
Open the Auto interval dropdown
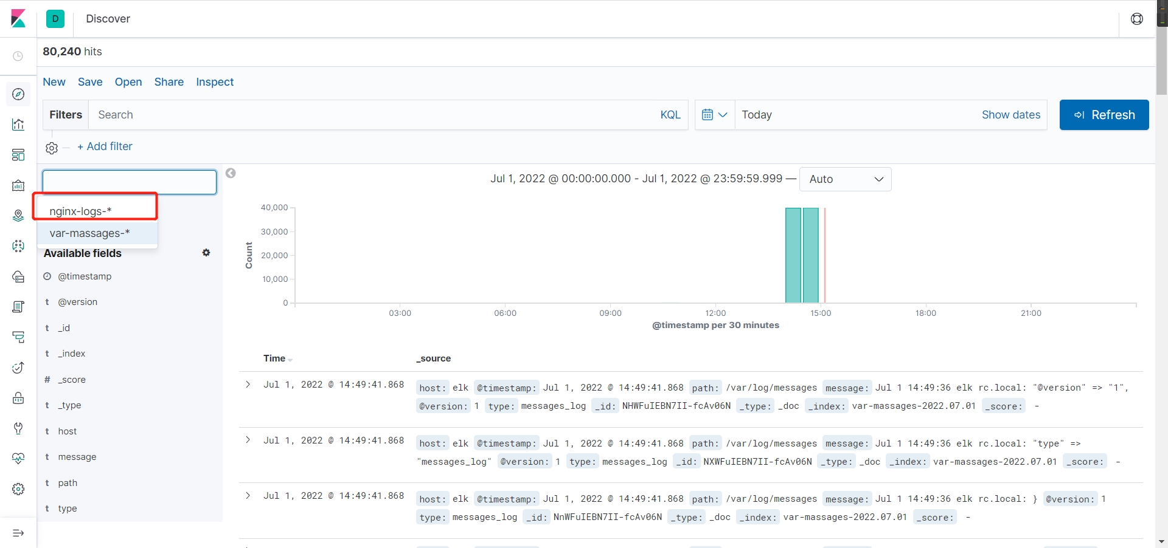click(x=845, y=179)
